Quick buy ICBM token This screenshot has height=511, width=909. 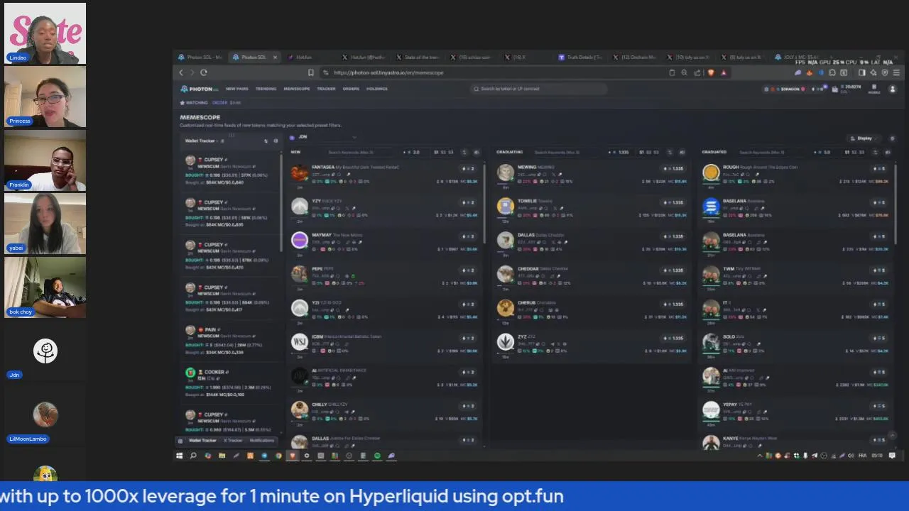coord(468,338)
